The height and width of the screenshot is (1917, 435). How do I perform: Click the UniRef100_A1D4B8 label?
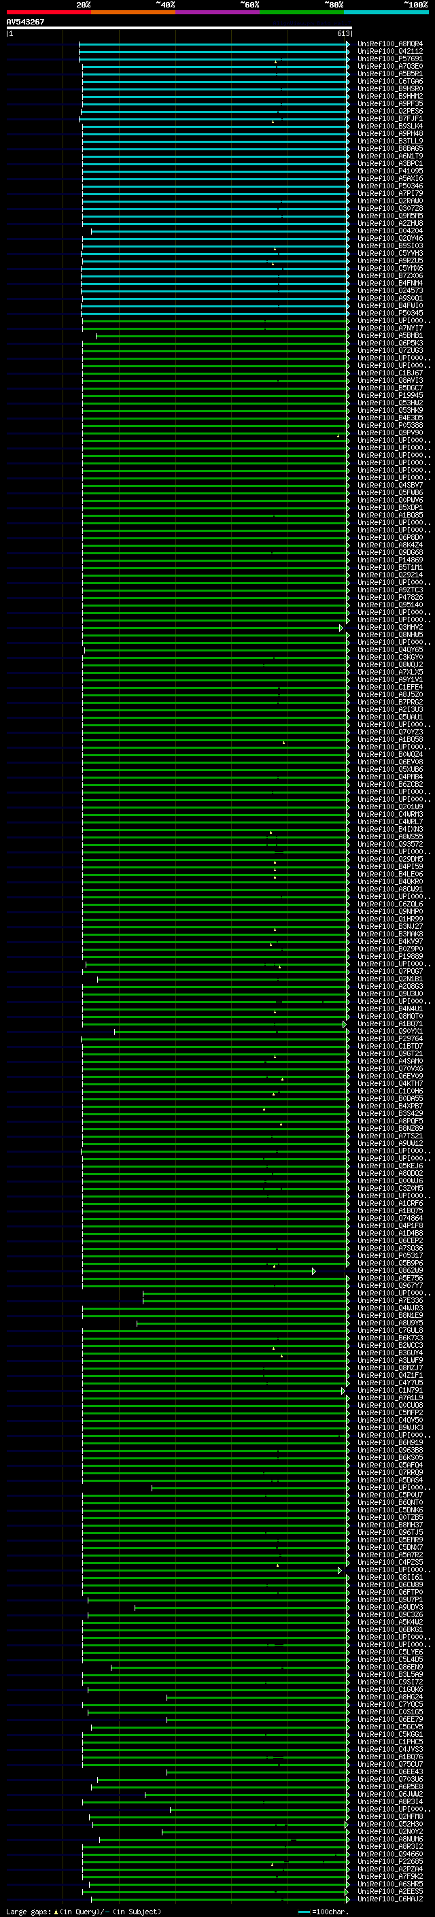[389, 1233]
